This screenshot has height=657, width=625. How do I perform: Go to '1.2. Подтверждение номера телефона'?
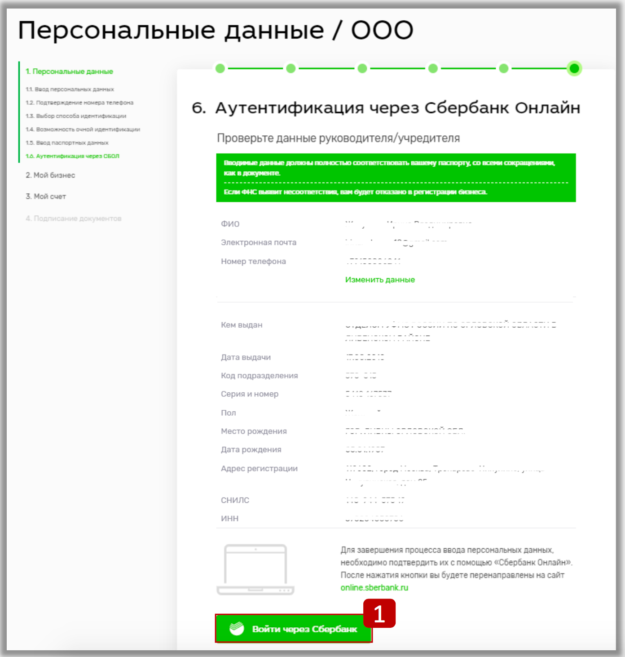pos(79,103)
